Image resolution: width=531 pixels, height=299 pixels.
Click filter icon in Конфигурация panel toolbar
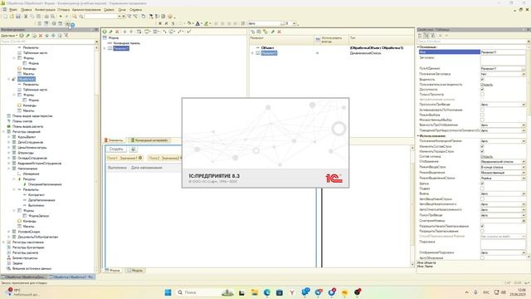tap(66, 35)
